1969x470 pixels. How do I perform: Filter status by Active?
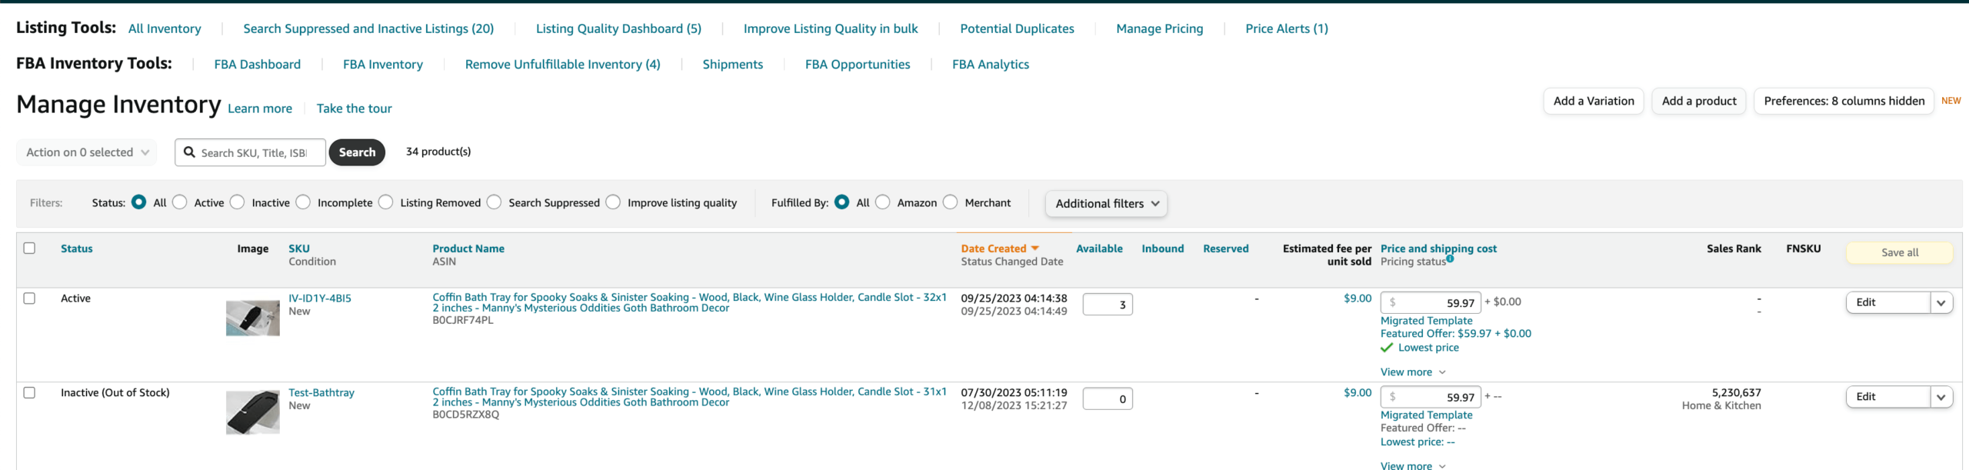(179, 202)
